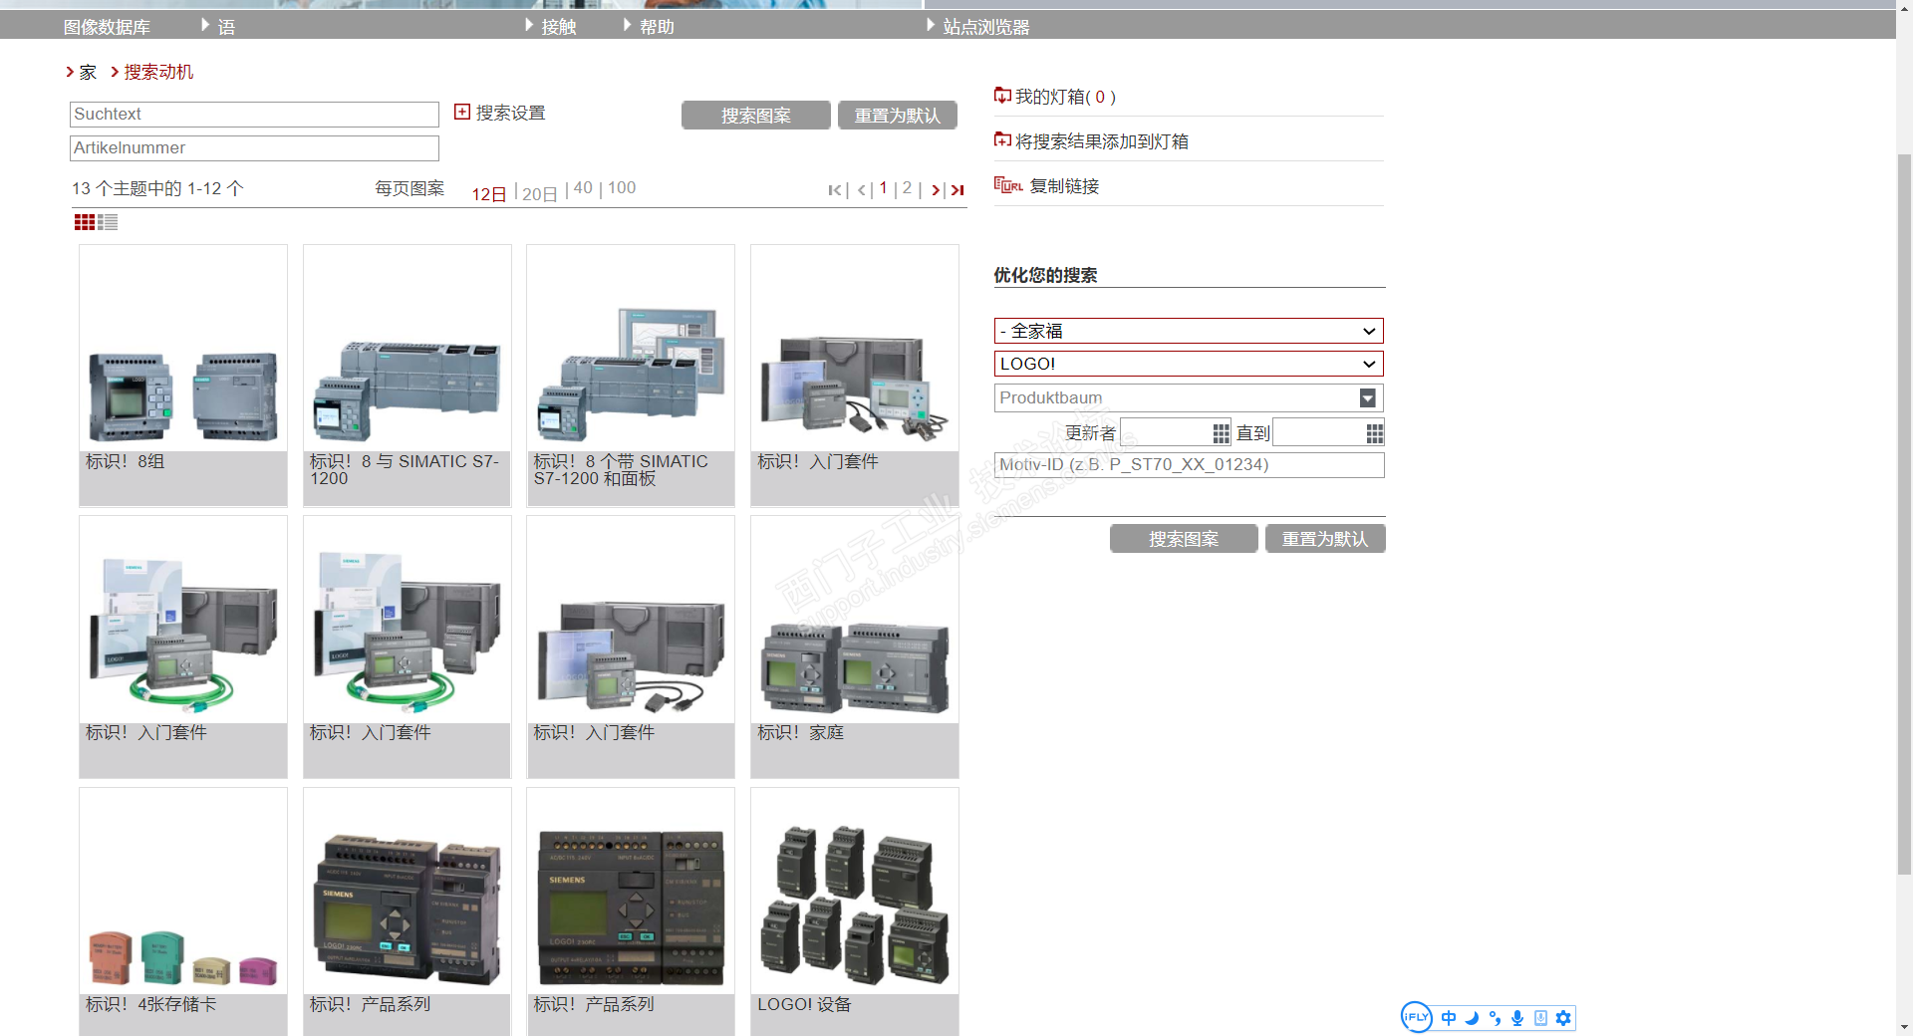Switch to list view
Screen dimensions: 1913x1036
point(108,222)
